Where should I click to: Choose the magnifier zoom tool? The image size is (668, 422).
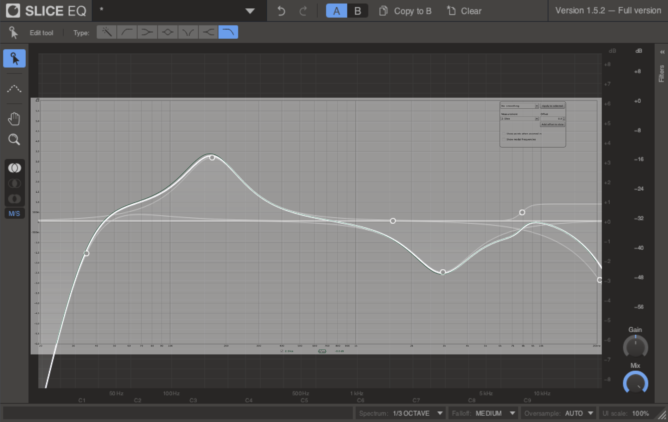pyautogui.click(x=14, y=140)
